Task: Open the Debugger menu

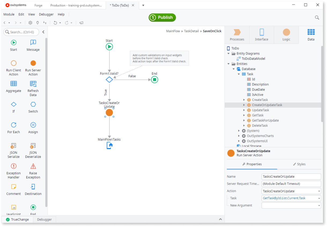Action: (x=46, y=14)
